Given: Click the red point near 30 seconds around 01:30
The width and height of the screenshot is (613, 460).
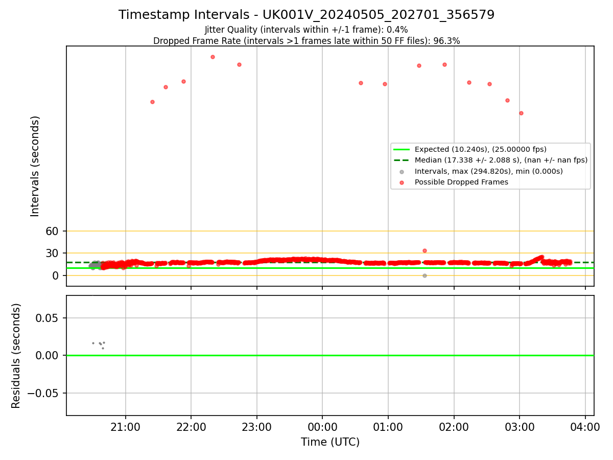Looking at the screenshot, I should pyautogui.click(x=425, y=250).
